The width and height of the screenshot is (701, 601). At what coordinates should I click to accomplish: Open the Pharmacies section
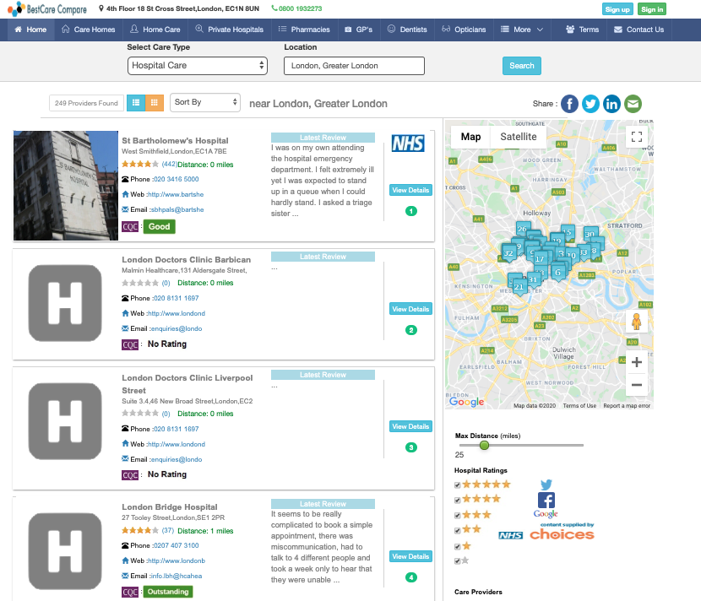tap(304, 30)
